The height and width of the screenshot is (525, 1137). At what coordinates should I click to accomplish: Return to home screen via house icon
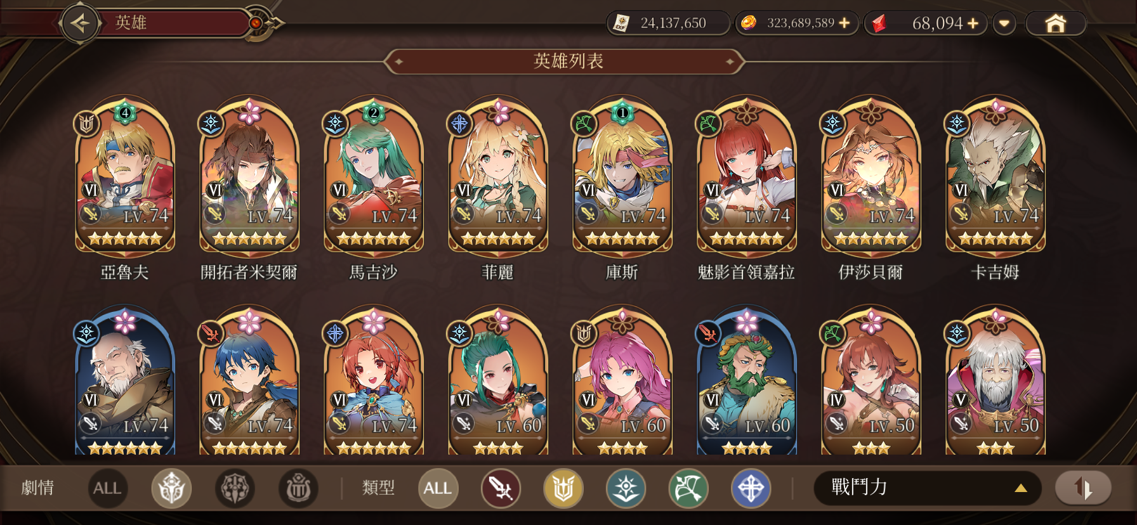pos(1055,23)
